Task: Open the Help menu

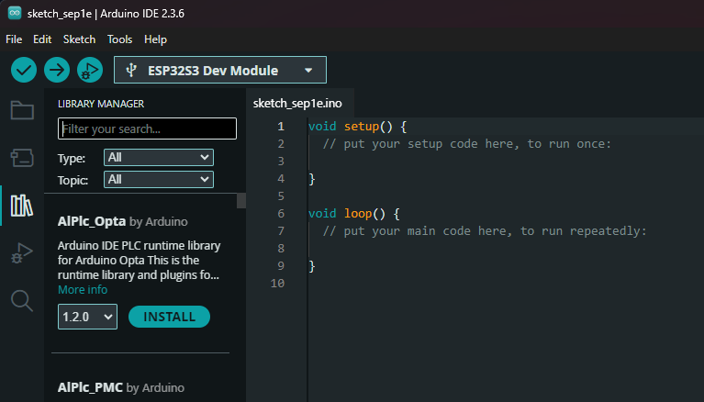Action: coord(155,39)
